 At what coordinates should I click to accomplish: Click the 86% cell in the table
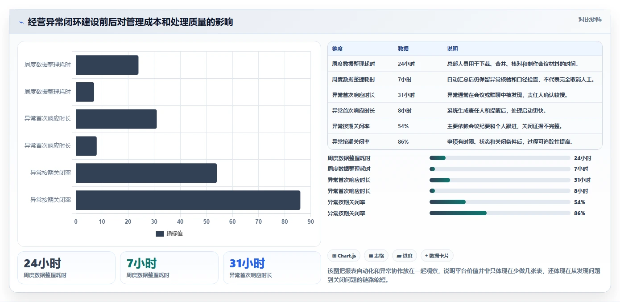coord(403,142)
